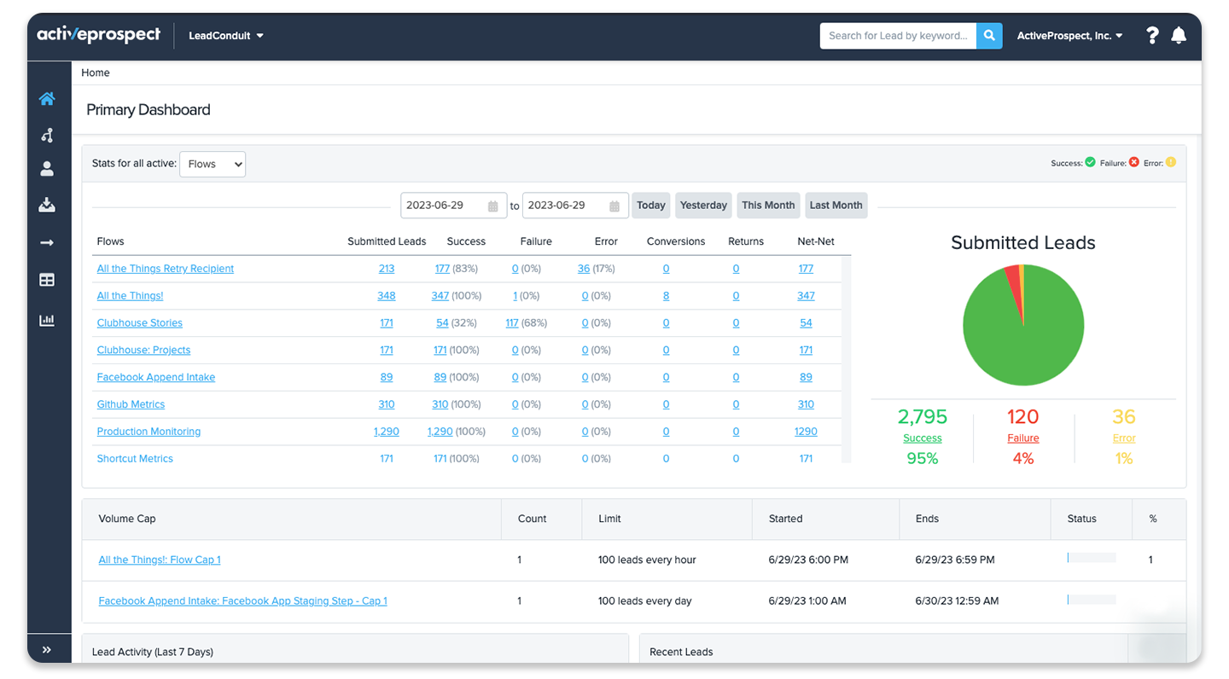This screenshot has width=1229, height=679.
Task: Select the user profile sidebar icon
Action: (47, 169)
